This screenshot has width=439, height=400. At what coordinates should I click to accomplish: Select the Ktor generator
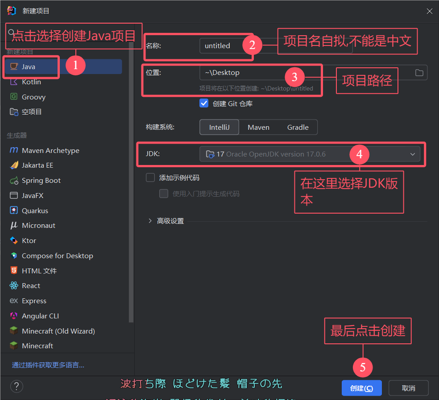pos(32,240)
